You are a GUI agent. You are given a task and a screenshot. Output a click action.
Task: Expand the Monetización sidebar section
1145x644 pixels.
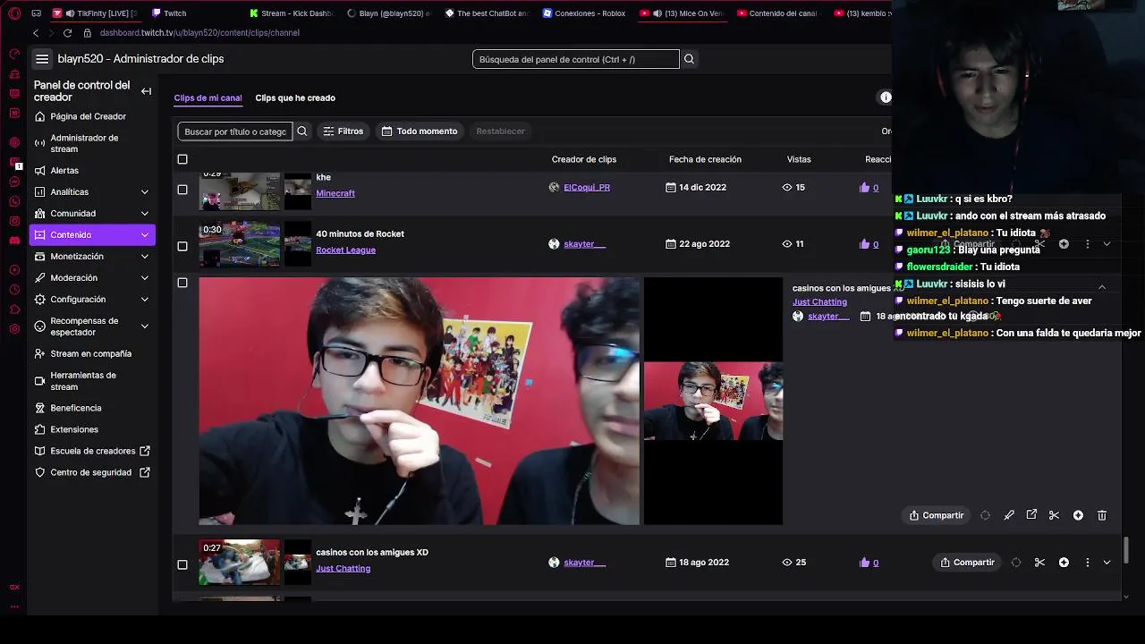(145, 257)
